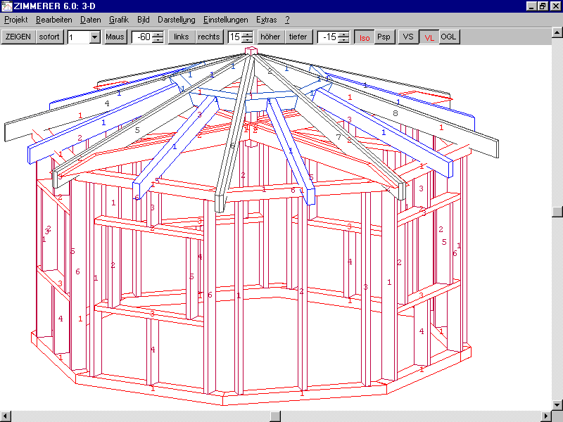563x422 pixels.
Task: Toggle the VL hidden-line display
Action: click(x=429, y=37)
